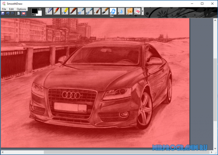The image size is (218, 155).
Task: Select tool 7, the bristle Brush
Action: (x=97, y=11)
